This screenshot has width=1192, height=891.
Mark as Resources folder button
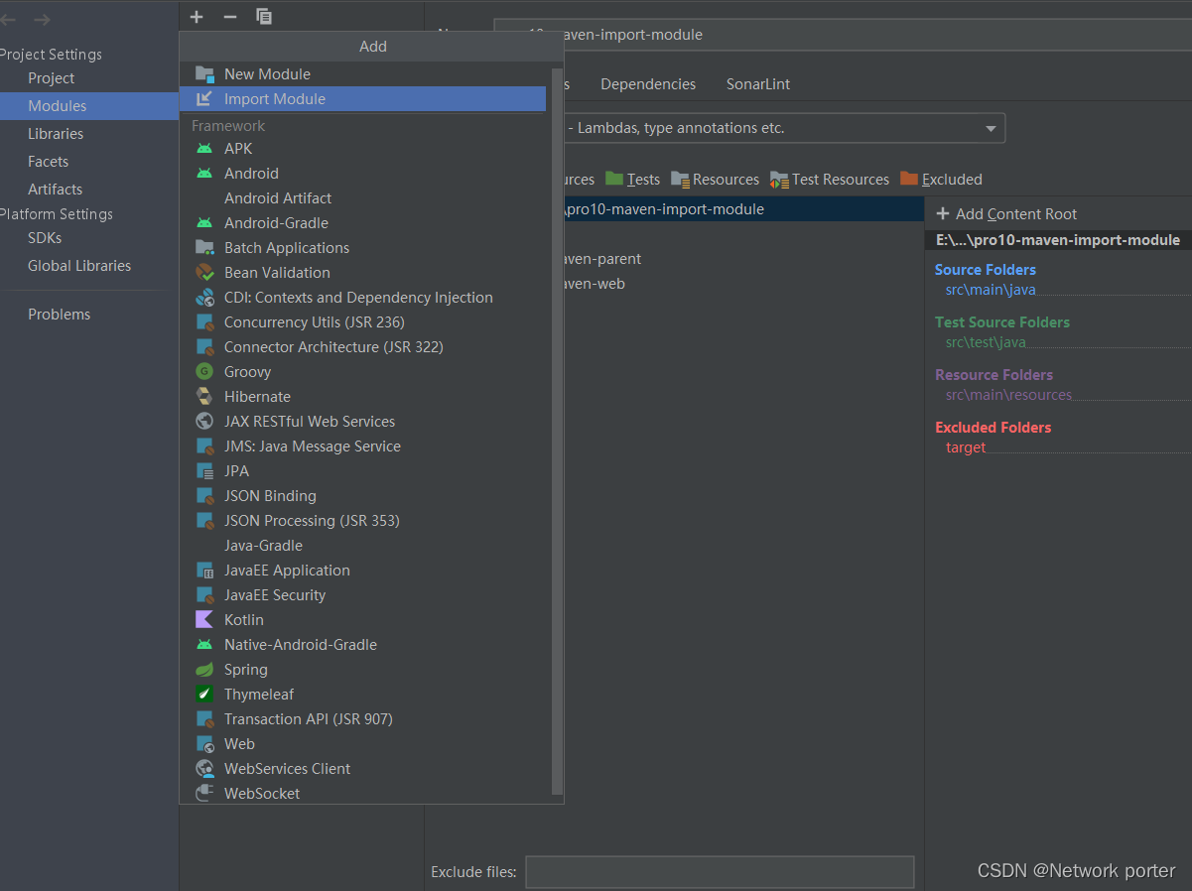[x=715, y=180]
